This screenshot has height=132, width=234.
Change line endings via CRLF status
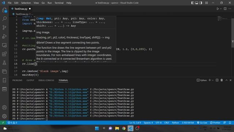coord(167,123)
